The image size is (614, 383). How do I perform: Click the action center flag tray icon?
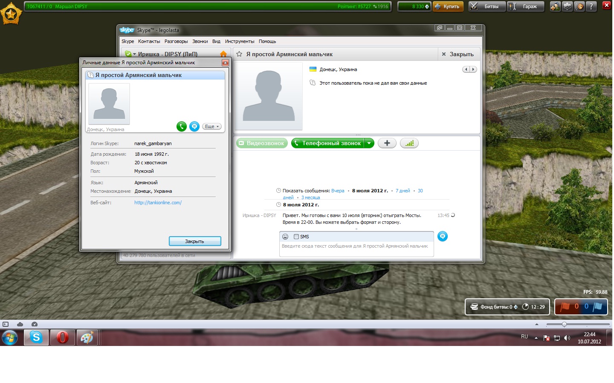(x=547, y=338)
